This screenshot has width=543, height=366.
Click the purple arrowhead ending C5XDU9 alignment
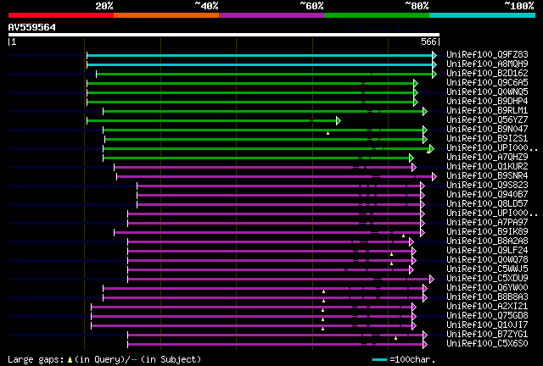pos(432,280)
